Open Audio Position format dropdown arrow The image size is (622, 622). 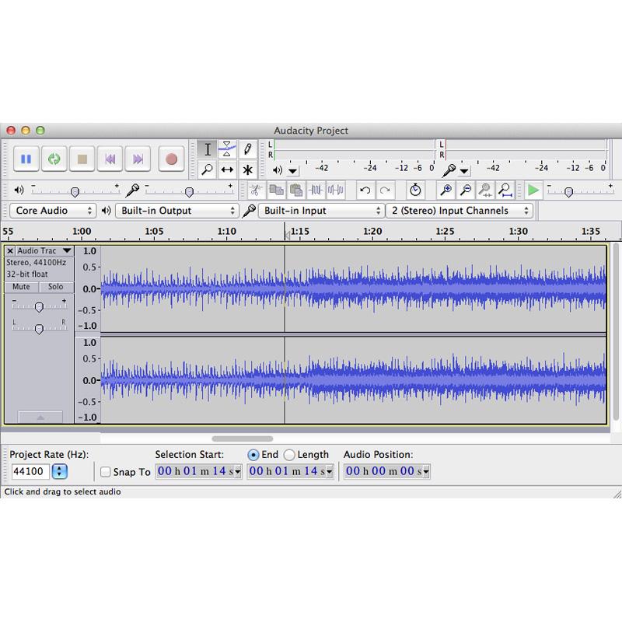point(426,472)
